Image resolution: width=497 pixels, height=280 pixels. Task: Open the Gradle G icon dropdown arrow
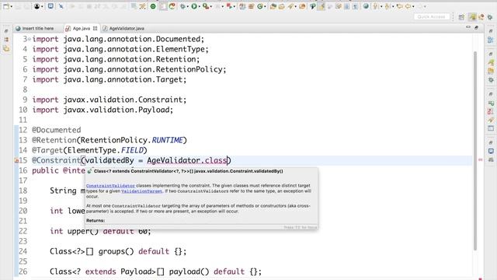265,7
